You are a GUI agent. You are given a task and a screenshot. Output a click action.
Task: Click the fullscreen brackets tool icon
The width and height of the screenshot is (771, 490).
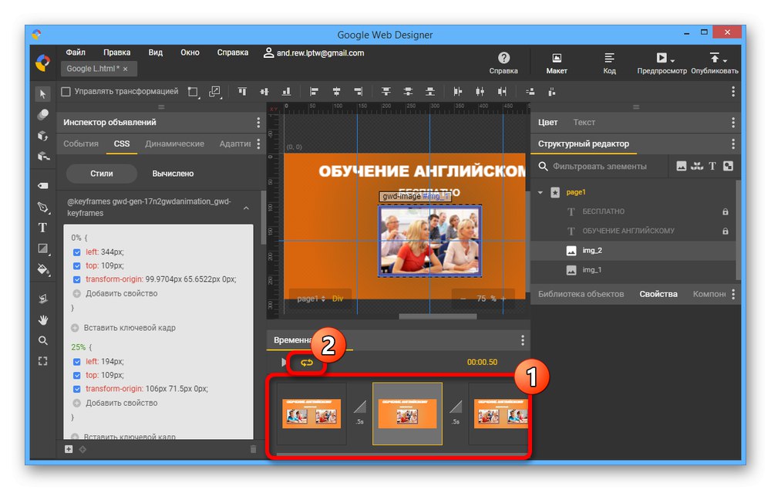coord(42,361)
